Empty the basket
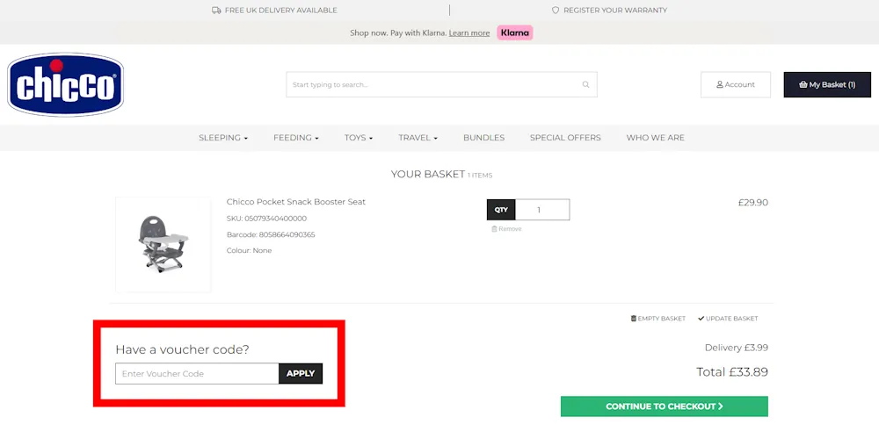The image size is (879, 424). [658, 318]
